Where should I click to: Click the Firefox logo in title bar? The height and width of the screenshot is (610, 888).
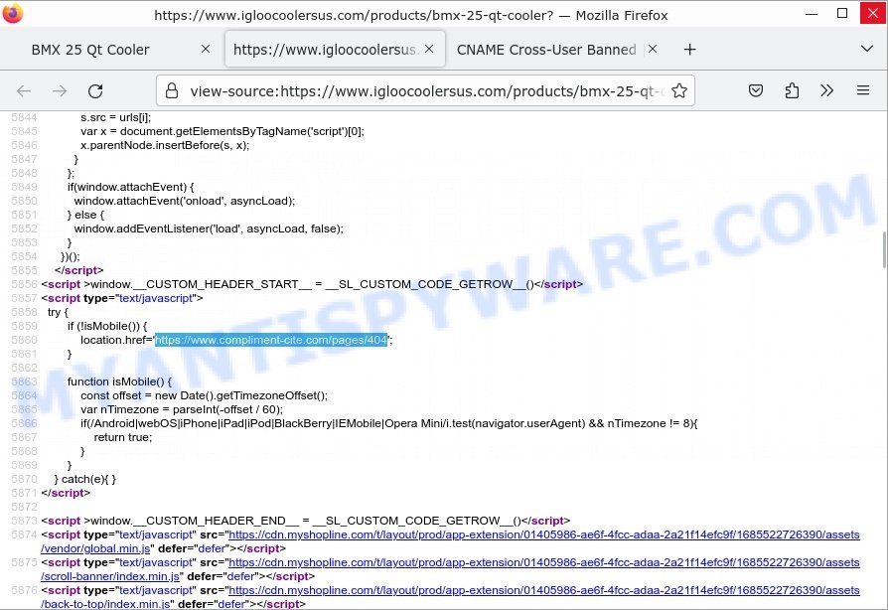point(13,14)
